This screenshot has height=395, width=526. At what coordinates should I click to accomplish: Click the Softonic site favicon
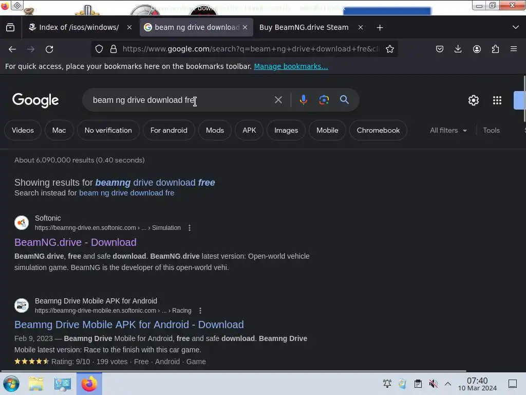point(22,223)
